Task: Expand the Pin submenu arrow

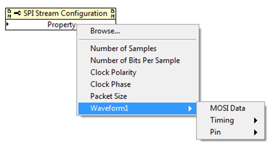Action: coord(255,132)
